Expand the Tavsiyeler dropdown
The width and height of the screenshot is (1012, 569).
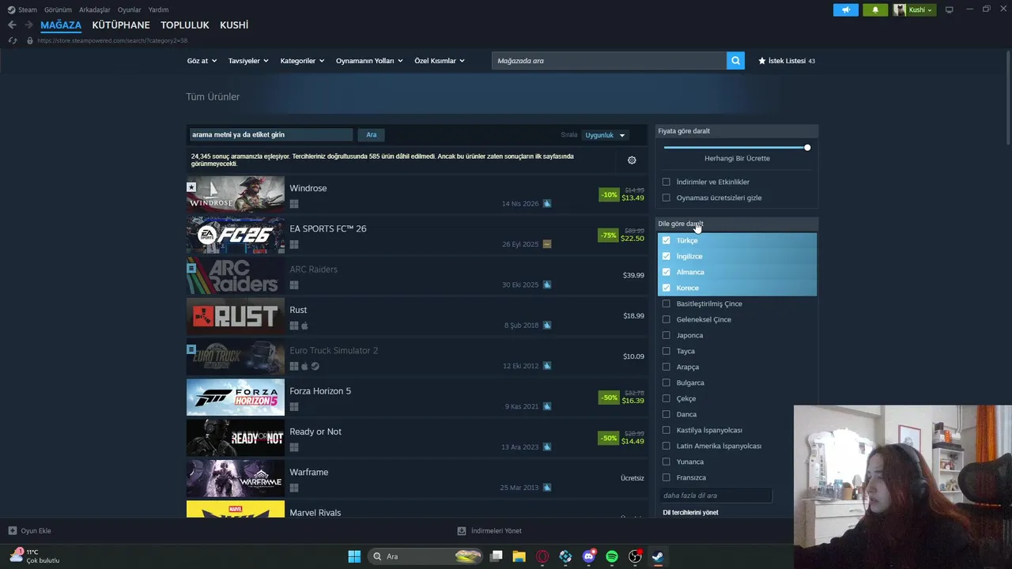click(x=248, y=61)
